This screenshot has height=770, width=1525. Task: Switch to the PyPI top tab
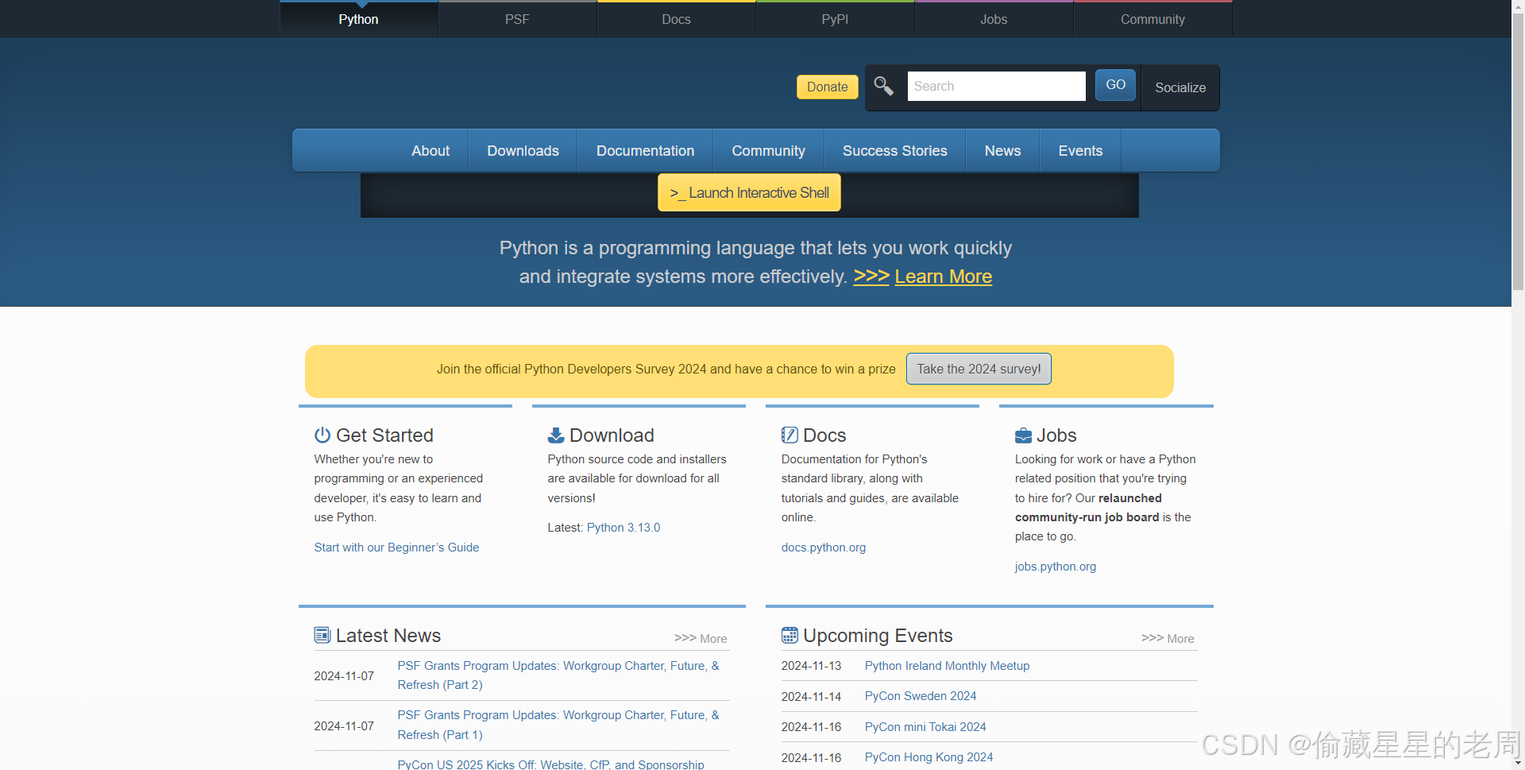(x=835, y=19)
